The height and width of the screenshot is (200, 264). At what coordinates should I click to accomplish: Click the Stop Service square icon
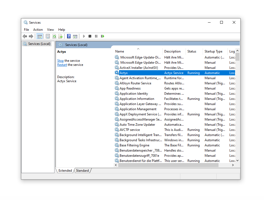click(90, 36)
